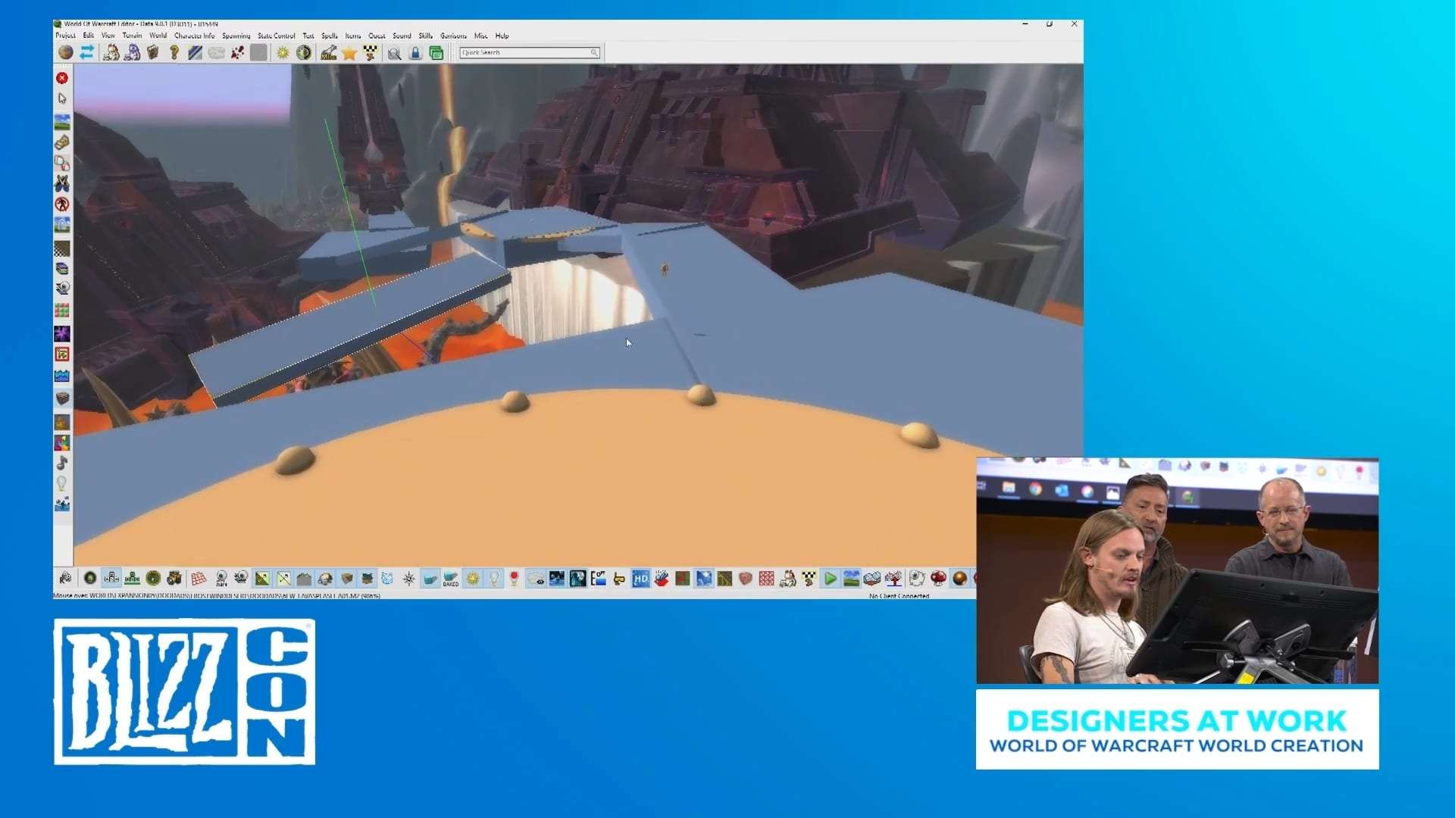The image size is (1455, 818).
Task: Click the gold star toolbar icon
Action: [x=349, y=53]
